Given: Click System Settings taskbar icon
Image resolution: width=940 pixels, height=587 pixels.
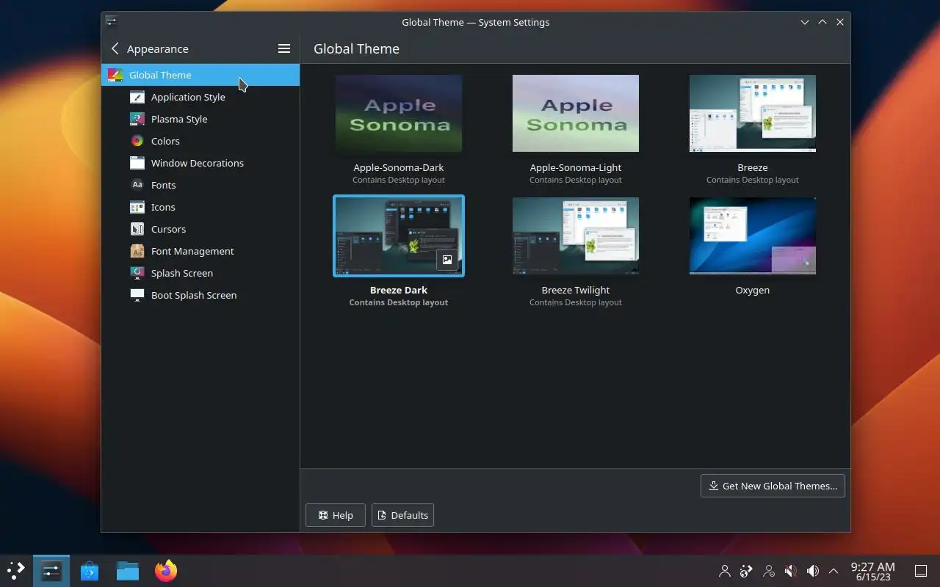Looking at the screenshot, I should [x=51, y=571].
